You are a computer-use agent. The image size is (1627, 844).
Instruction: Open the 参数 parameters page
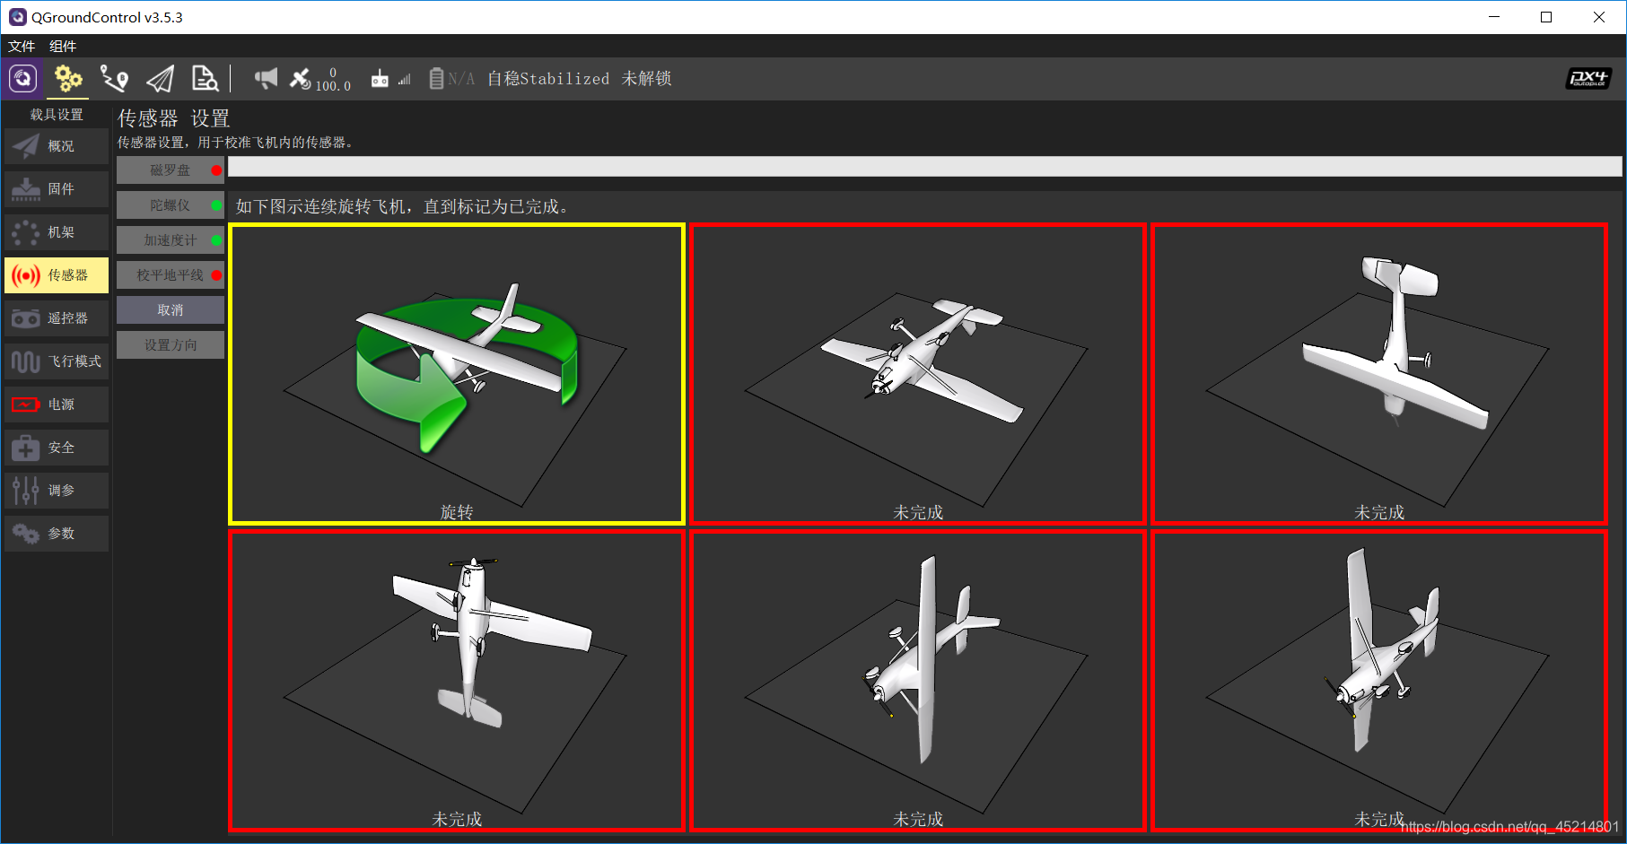click(57, 534)
